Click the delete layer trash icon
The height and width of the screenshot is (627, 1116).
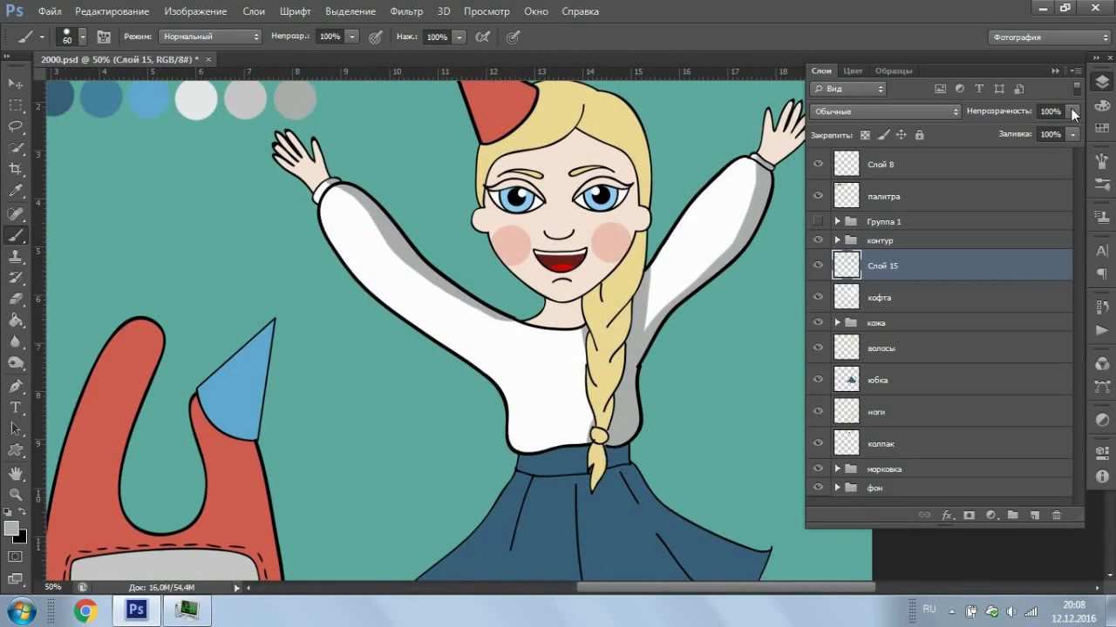coord(1057,516)
